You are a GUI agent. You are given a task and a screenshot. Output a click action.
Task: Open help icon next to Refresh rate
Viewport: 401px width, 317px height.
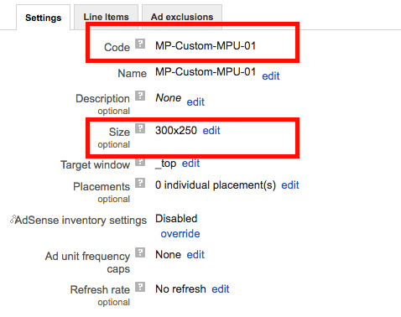coord(140,287)
